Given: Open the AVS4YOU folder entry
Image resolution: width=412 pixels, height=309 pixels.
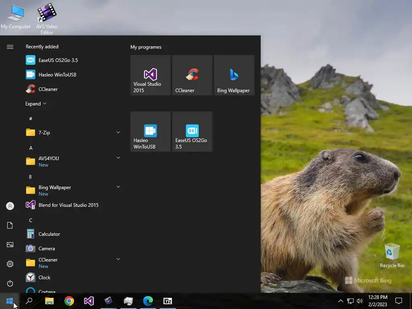Looking at the screenshot, I should pos(72,161).
